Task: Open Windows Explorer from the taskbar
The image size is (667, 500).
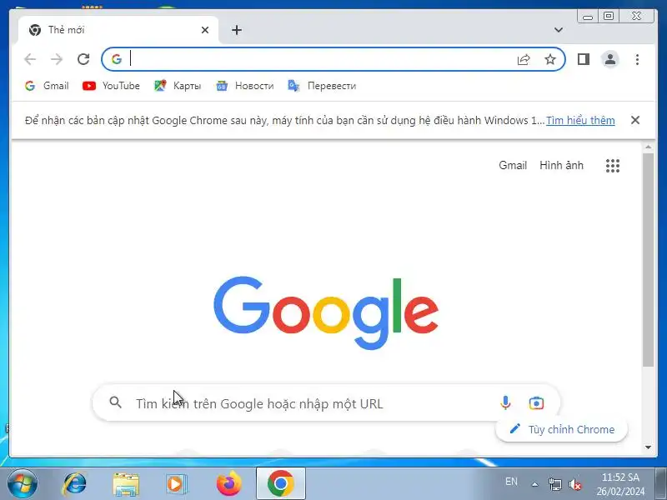Action: point(126,484)
